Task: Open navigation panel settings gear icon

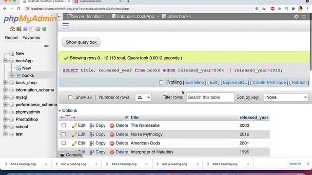Action: point(38,29)
